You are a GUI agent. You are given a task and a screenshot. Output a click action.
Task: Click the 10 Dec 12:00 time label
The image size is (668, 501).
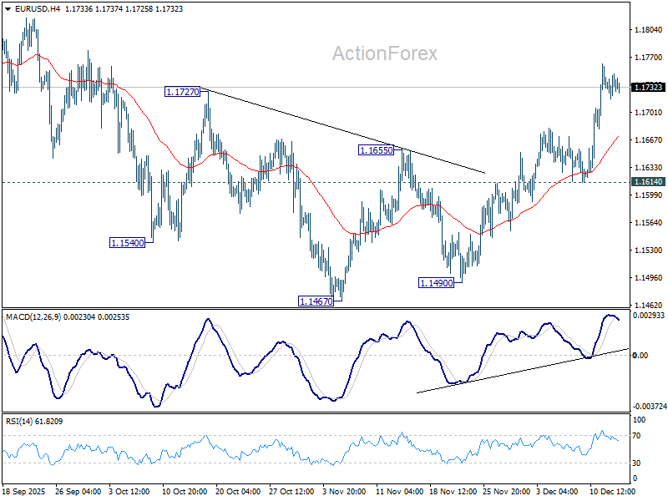(612, 491)
